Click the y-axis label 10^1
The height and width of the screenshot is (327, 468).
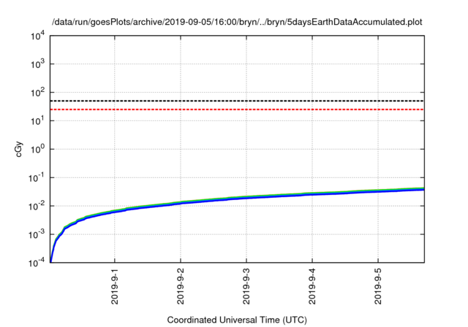[x=37, y=120]
